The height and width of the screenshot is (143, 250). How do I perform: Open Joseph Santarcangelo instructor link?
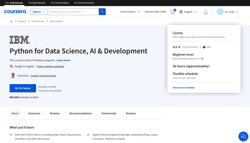point(43,76)
